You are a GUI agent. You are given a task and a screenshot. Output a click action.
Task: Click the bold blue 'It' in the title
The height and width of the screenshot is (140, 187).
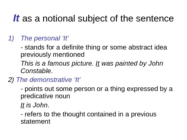coord(16,18)
